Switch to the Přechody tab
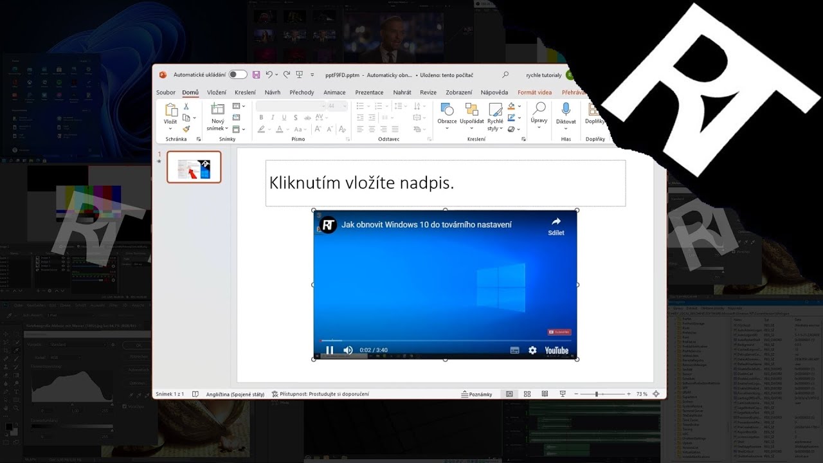Screen dimensions: 823x463 302,93
